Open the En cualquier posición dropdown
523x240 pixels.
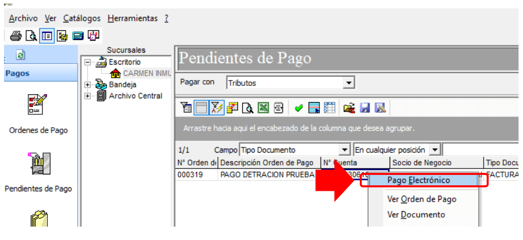434,150
